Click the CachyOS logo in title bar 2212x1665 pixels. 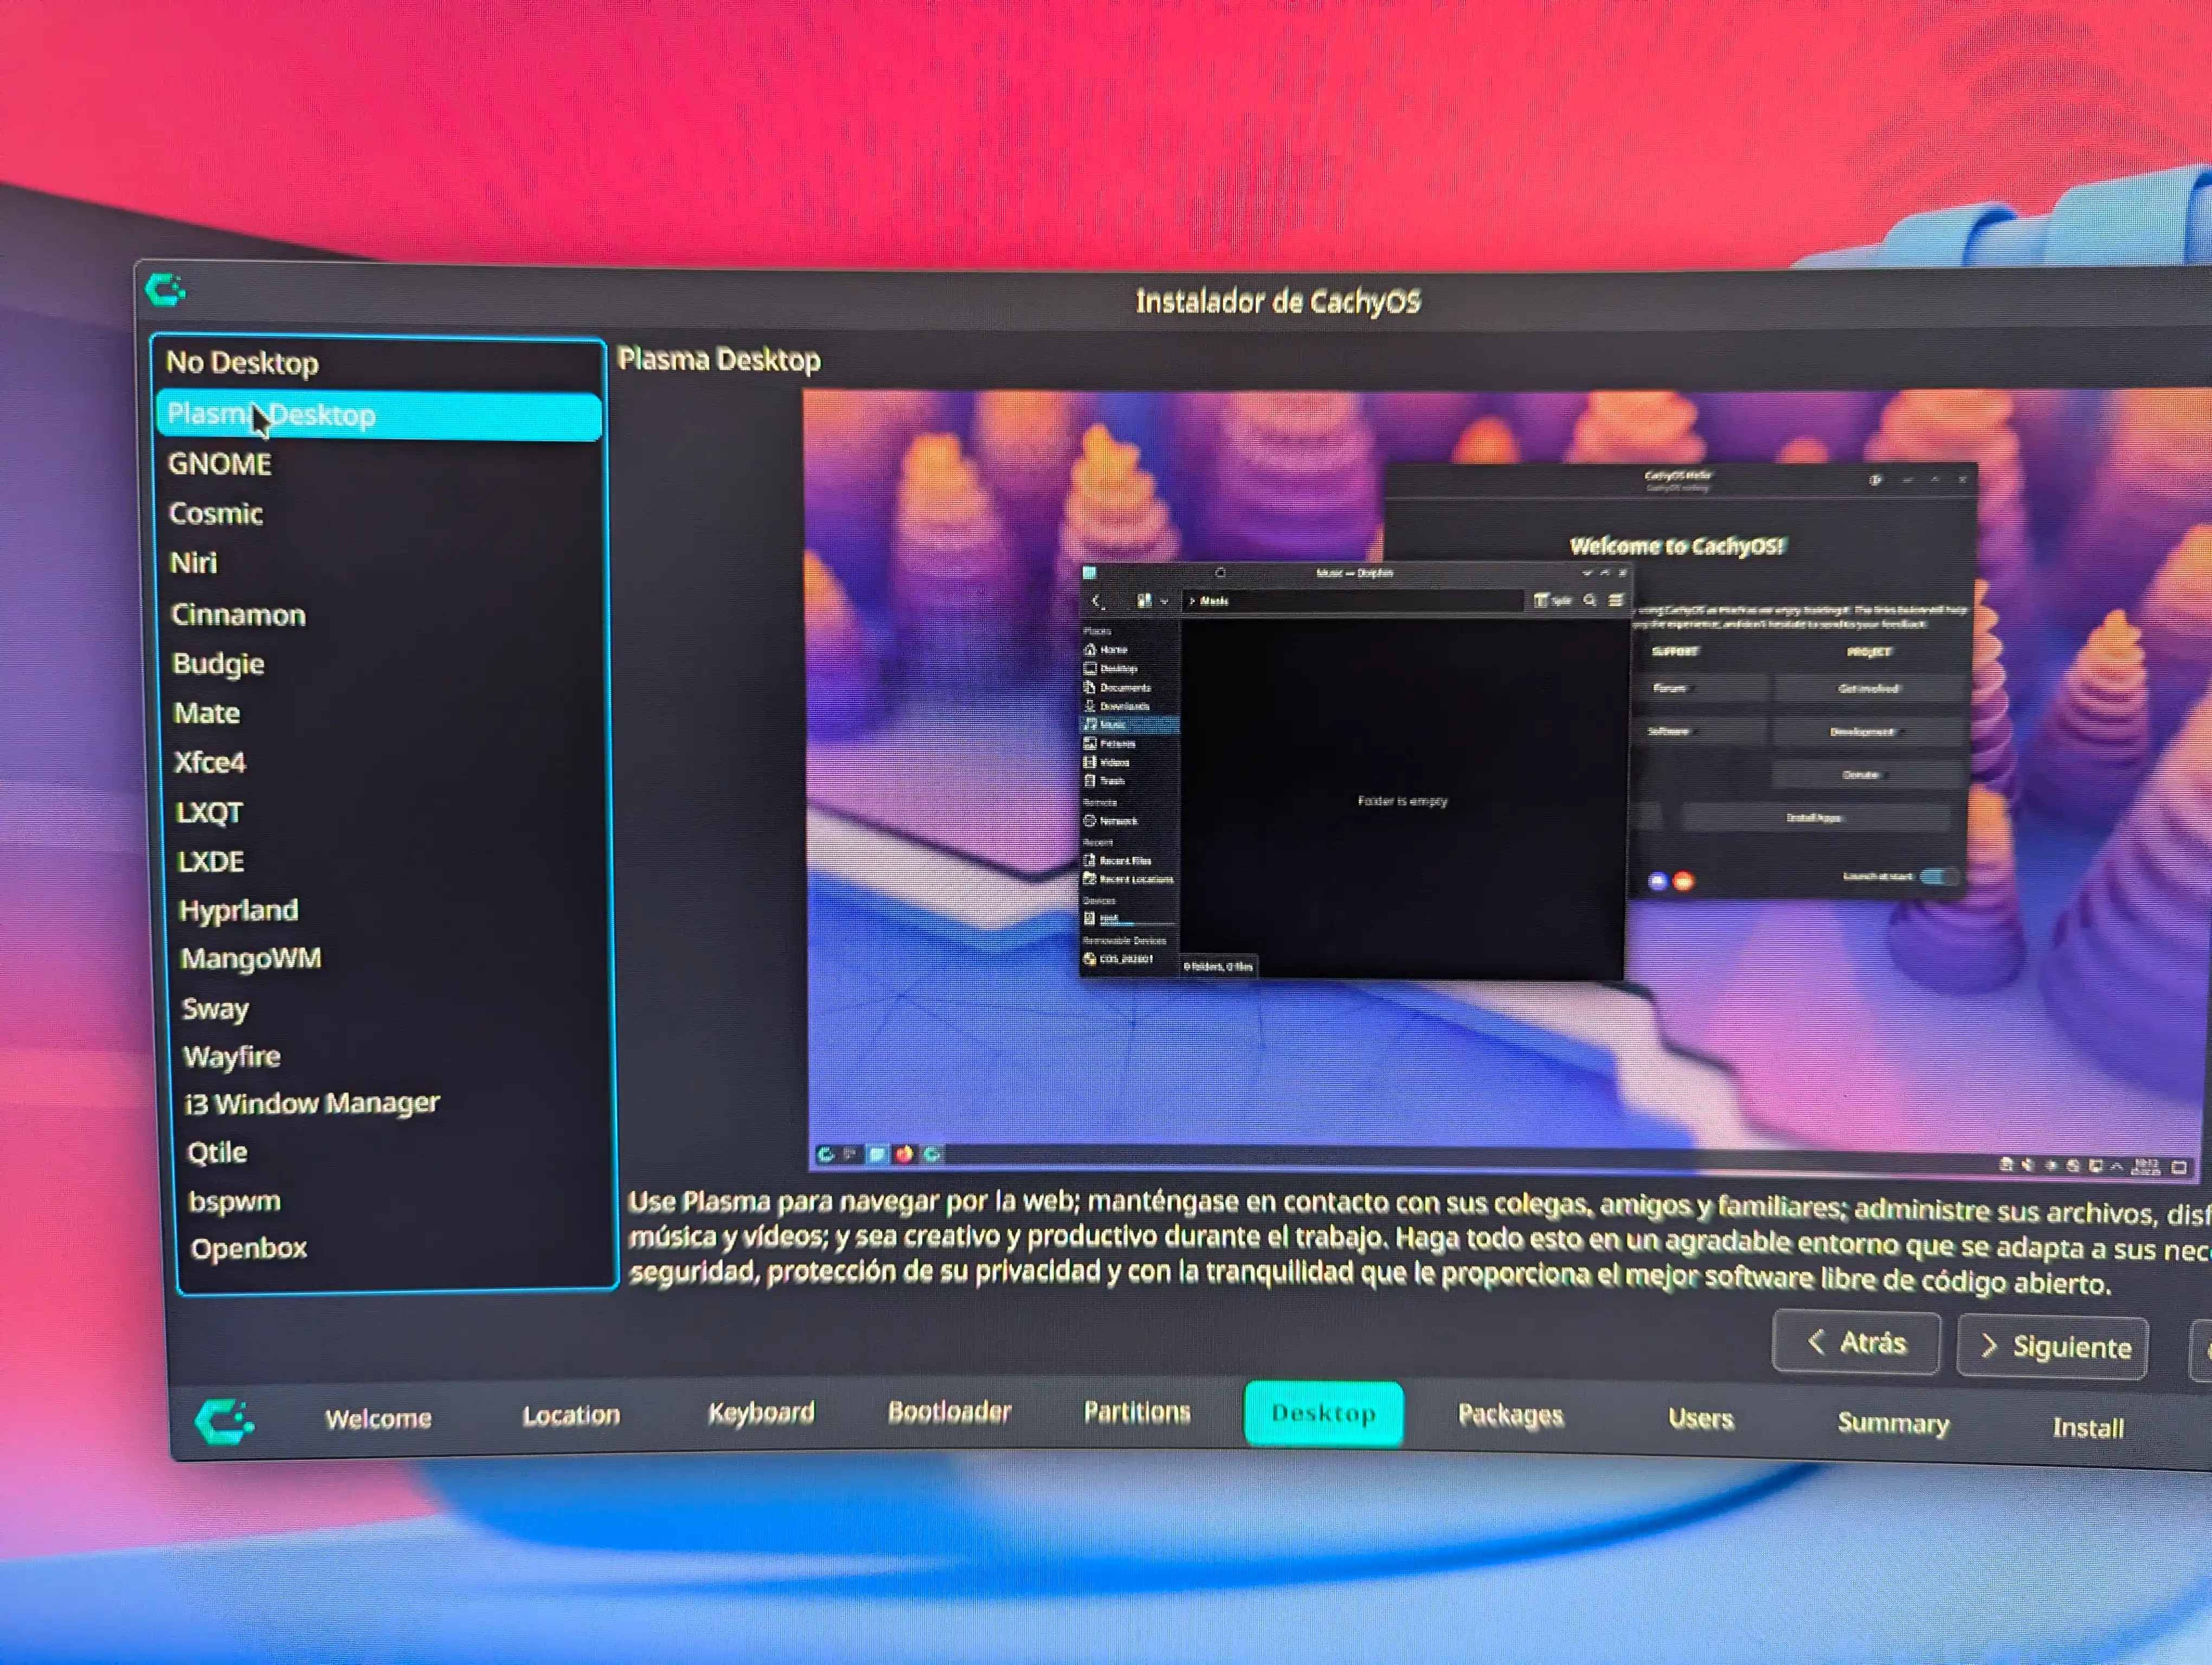[x=165, y=290]
